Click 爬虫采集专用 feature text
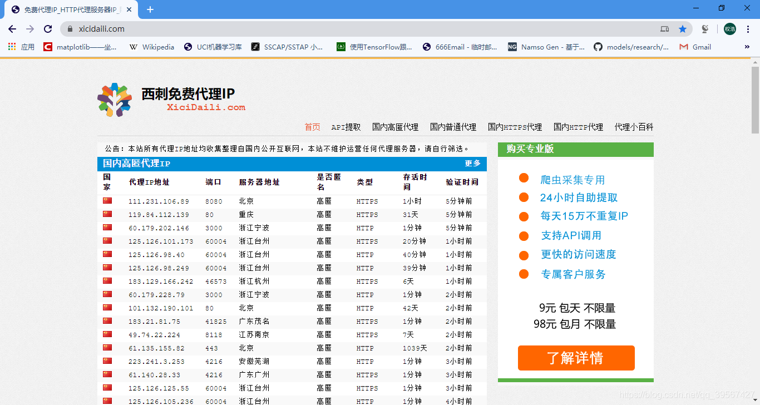This screenshot has height=405, width=760. pos(573,180)
